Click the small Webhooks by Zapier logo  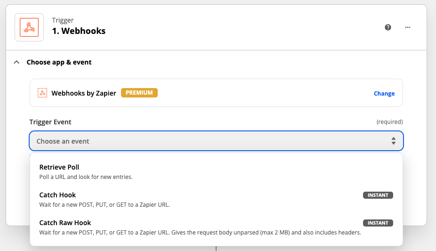coord(42,93)
